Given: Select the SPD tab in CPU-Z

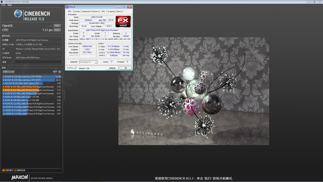Looking at the screenshot, I should pyautogui.click(x=103, y=11).
